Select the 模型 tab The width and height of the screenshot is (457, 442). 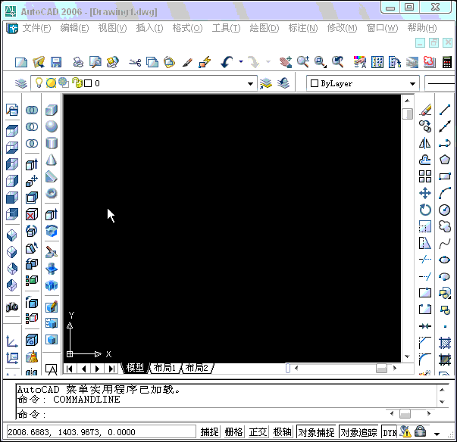tap(135, 368)
